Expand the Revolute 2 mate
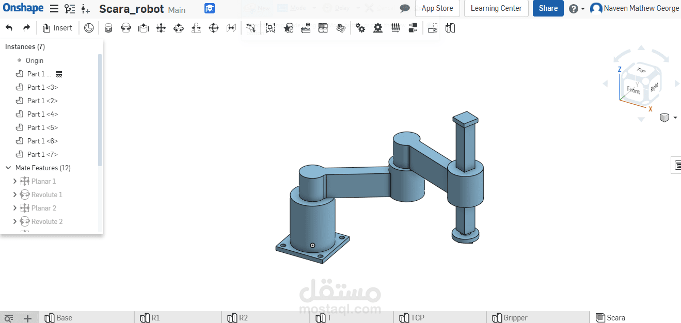Image resolution: width=681 pixels, height=323 pixels. point(14,221)
